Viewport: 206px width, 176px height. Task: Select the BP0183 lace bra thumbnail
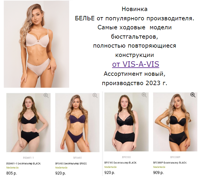[x=126, y=122]
